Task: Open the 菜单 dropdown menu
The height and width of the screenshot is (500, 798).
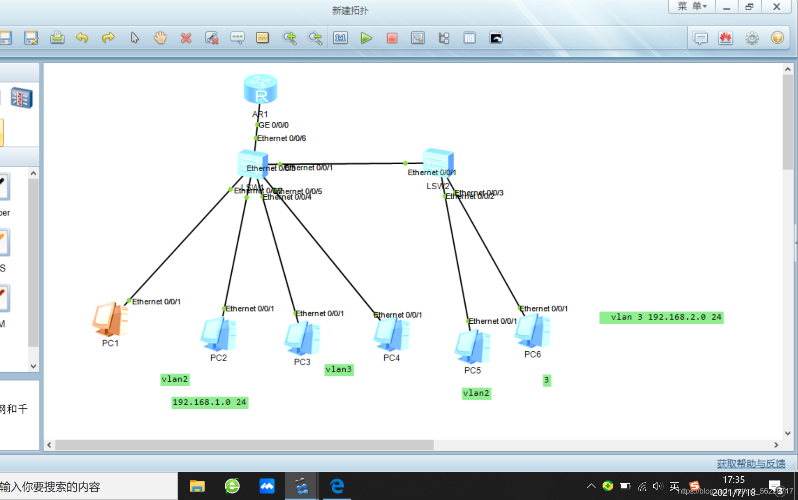Action: coord(691,7)
